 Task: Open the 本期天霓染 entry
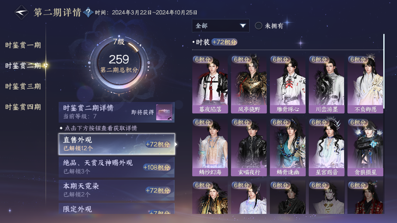coord(117,190)
